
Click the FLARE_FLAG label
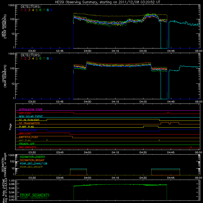point(26,127)
